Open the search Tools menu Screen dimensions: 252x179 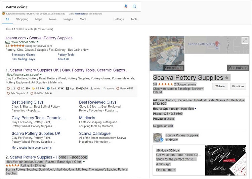(x=134, y=19)
